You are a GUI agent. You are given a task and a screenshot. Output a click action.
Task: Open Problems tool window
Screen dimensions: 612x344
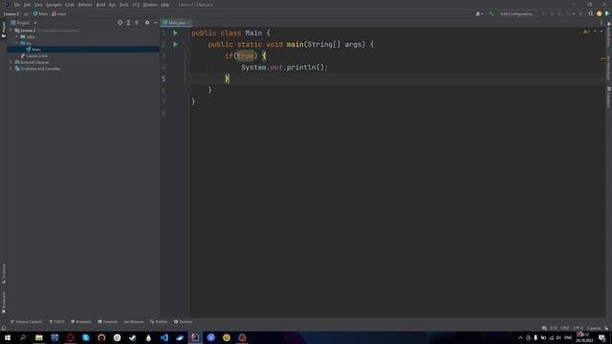point(81,322)
